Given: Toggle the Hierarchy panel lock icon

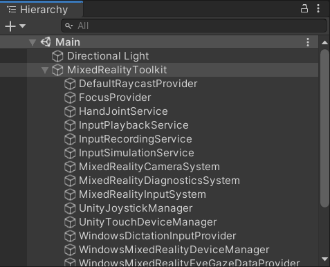Looking at the screenshot, I should tap(304, 9).
